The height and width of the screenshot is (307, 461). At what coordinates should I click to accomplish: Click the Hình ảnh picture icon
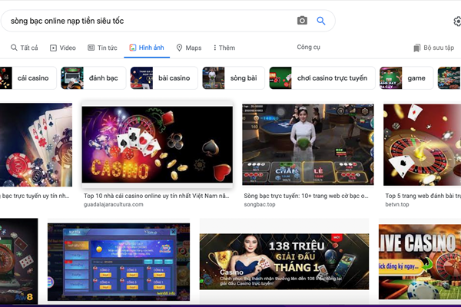[x=133, y=48]
